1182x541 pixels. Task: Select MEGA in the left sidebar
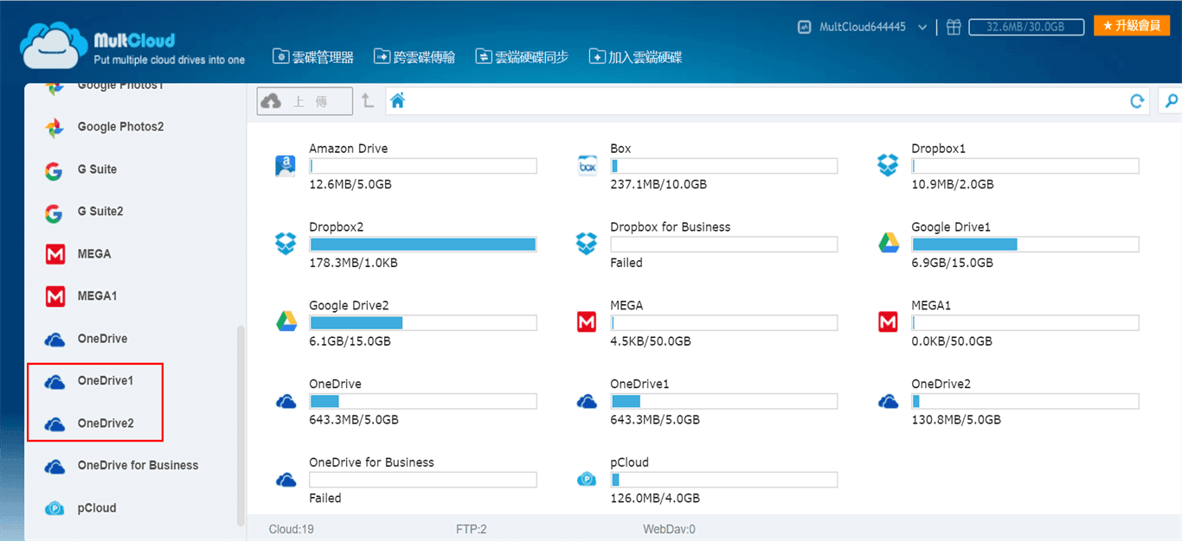[93, 254]
